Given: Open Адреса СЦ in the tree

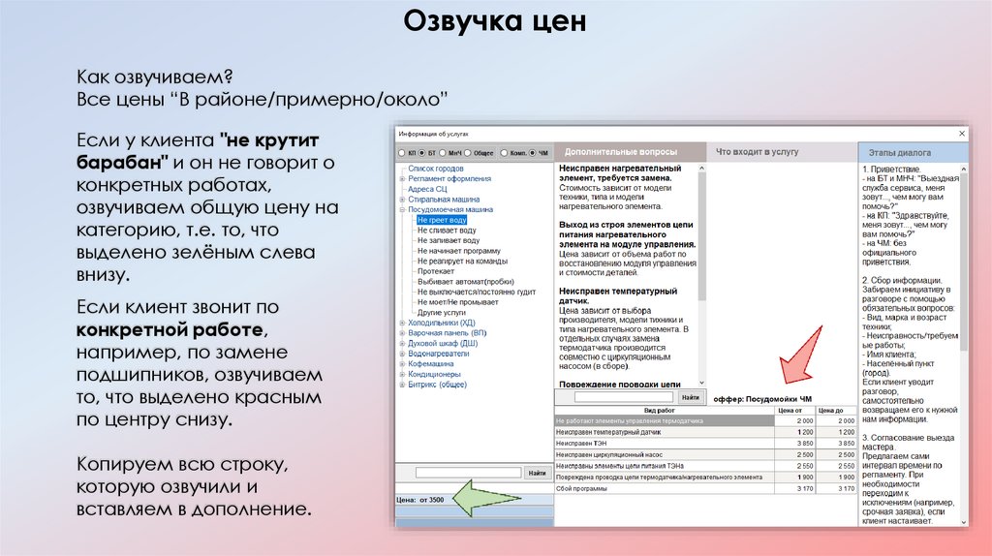Looking at the screenshot, I should pos(427,189).
